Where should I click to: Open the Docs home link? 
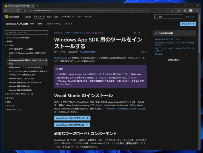28,17
